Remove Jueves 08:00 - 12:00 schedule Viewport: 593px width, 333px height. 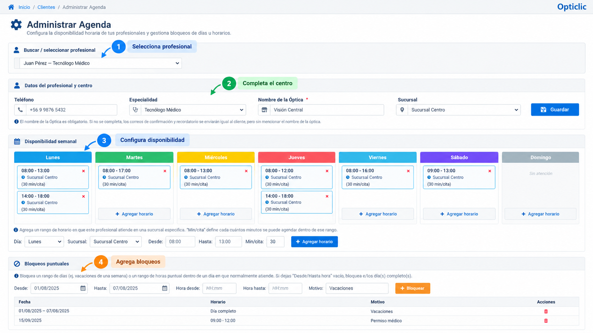[x=327, y=171]
